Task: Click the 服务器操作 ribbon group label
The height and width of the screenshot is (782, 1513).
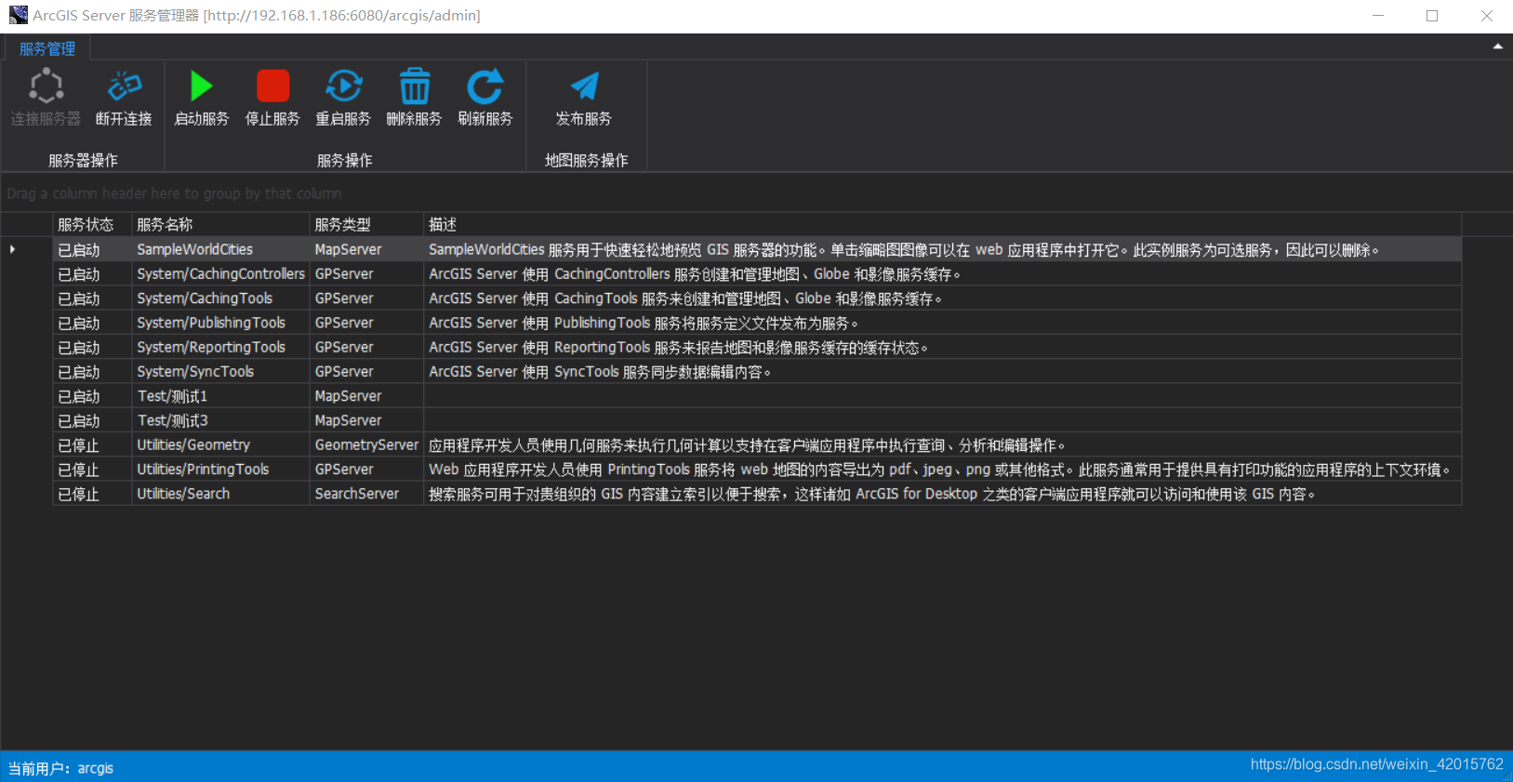Action: click(83, 160)
